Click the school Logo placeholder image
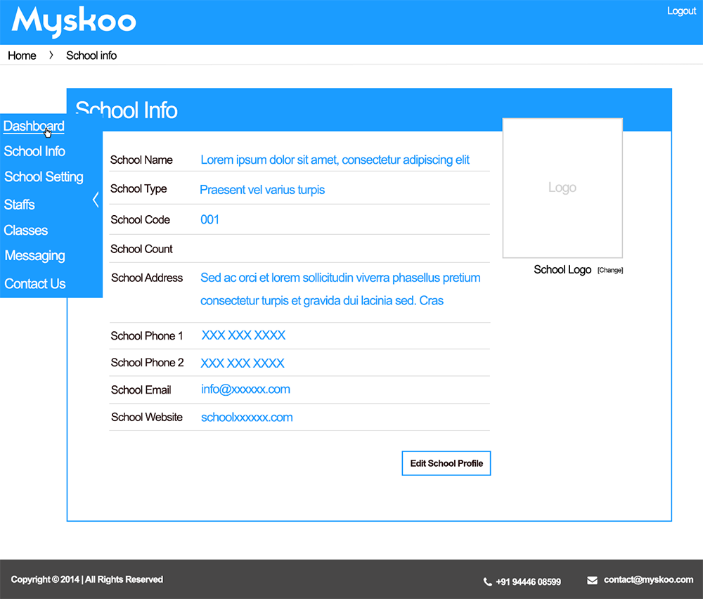The height and width of the screenshot is (599, 703). click(562, 188)
